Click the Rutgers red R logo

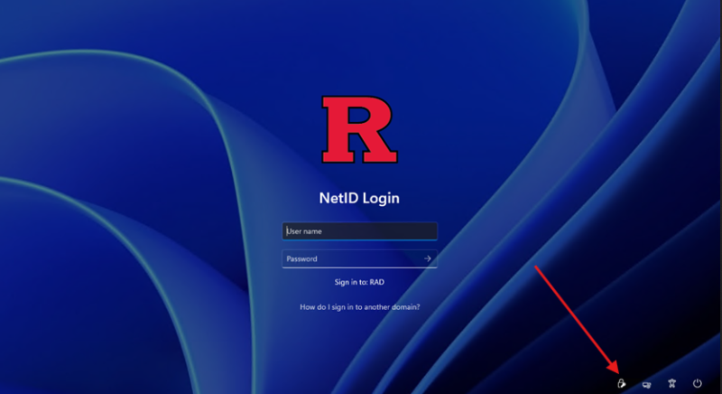pyautogui.click(x=359, y=129)
